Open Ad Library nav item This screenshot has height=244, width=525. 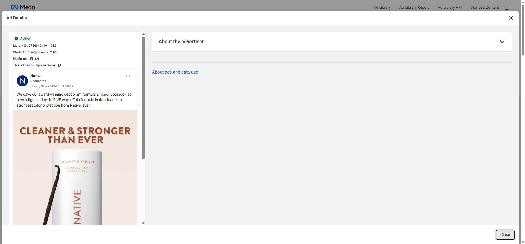coord(382,7)
